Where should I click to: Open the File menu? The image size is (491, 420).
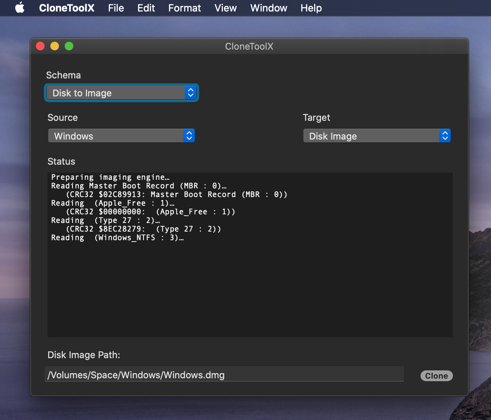click(x=116, y=8)
